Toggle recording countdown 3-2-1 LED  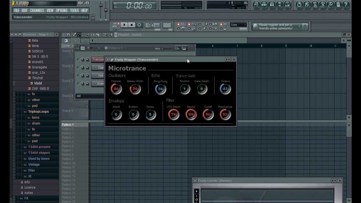tap(189, 25)
